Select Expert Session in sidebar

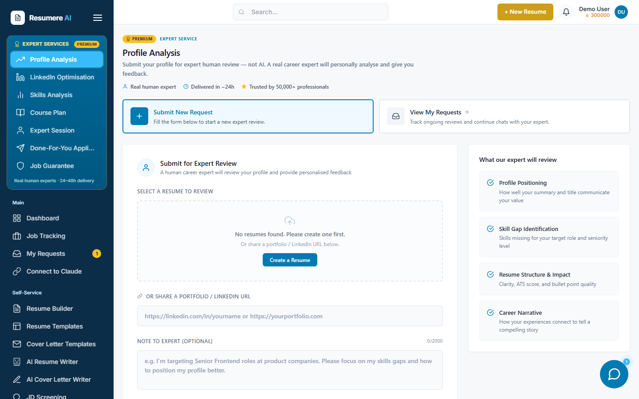pyautogui.click(x=57, y=130)
